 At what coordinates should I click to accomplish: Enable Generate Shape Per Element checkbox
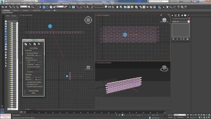click(26, 87)
